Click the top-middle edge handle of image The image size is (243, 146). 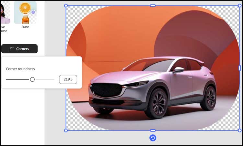point(153,6)
